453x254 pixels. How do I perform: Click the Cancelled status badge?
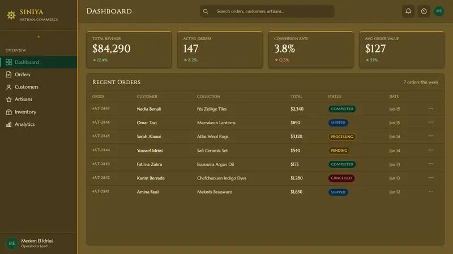click(341, 178)
